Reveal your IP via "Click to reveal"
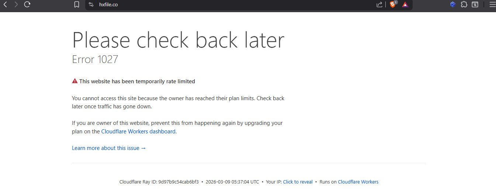This screenshot has height=196, width=496. pyautogui.click(x=298, y=182)
